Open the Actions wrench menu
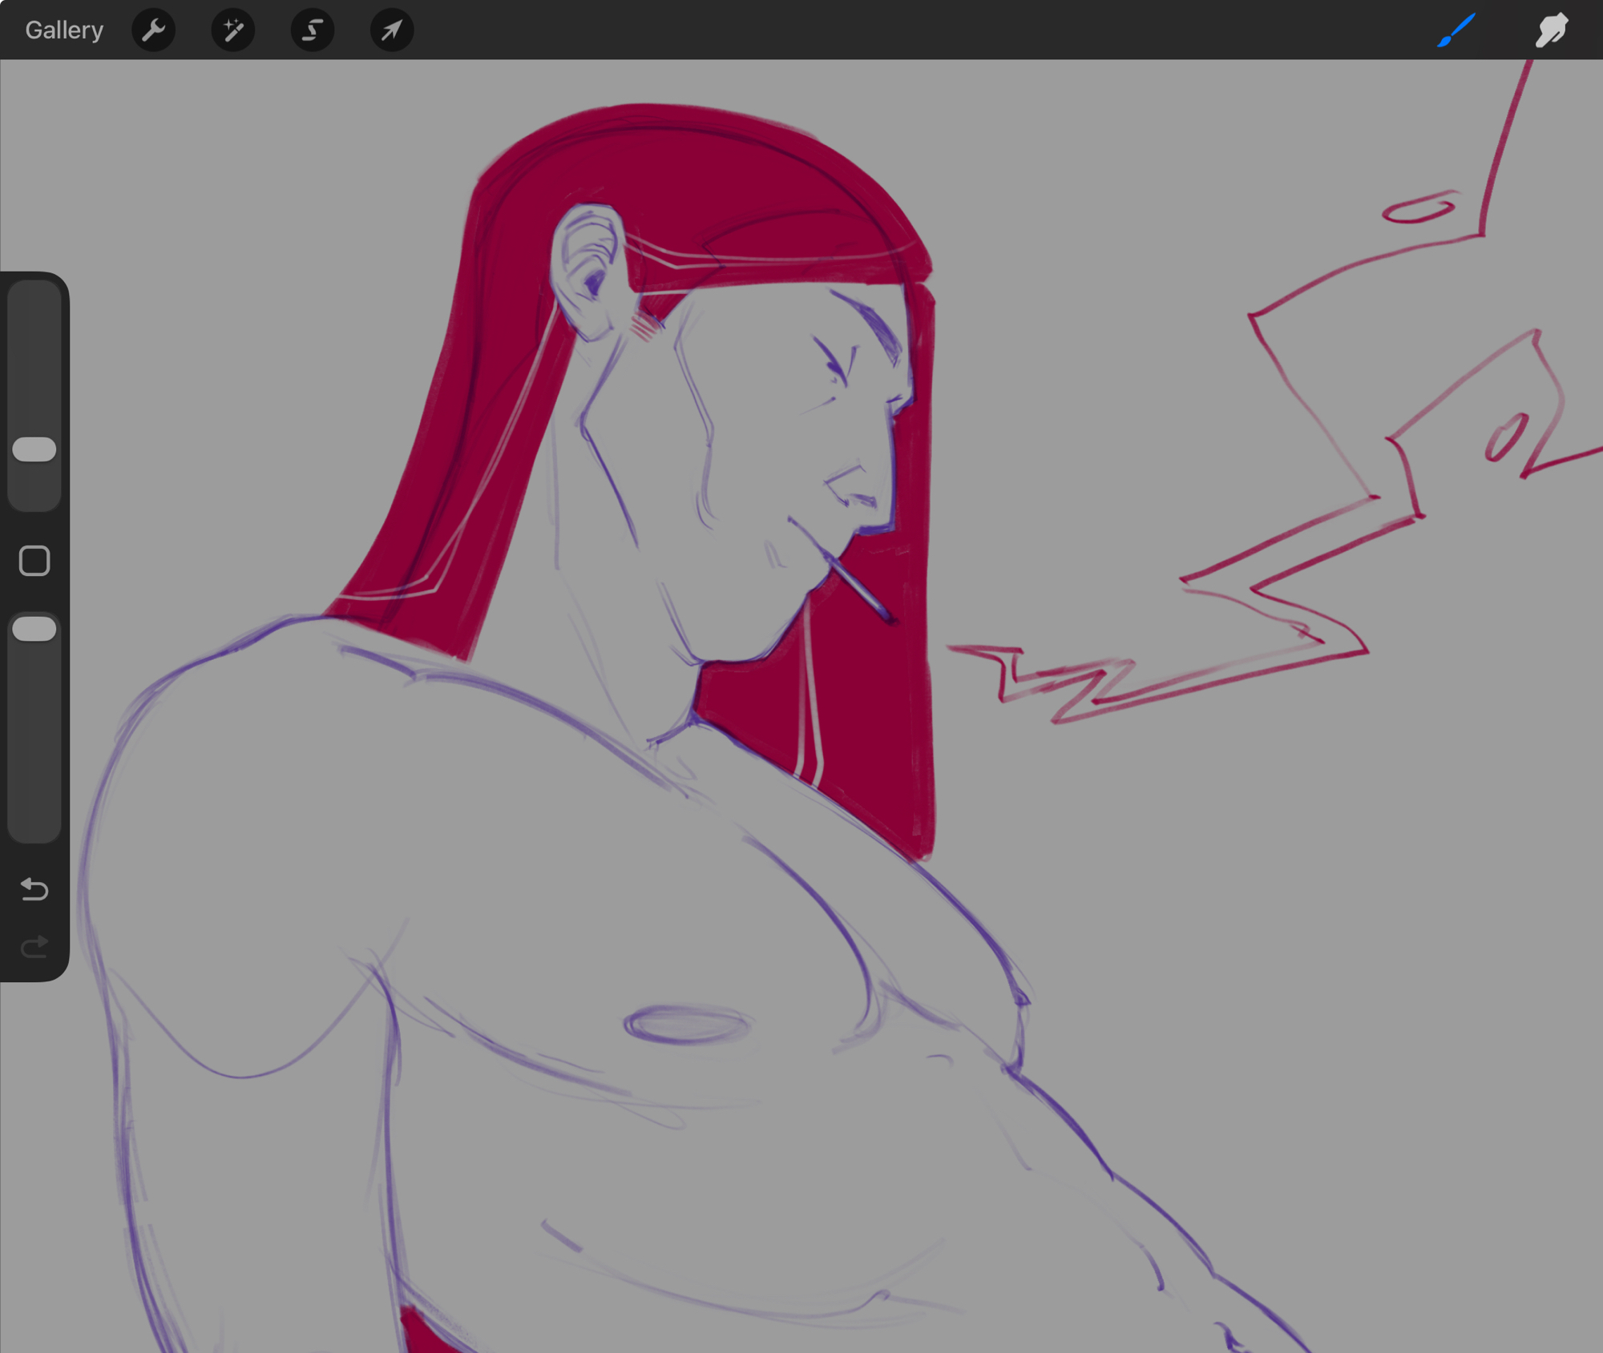 click(x=153, y=30)
